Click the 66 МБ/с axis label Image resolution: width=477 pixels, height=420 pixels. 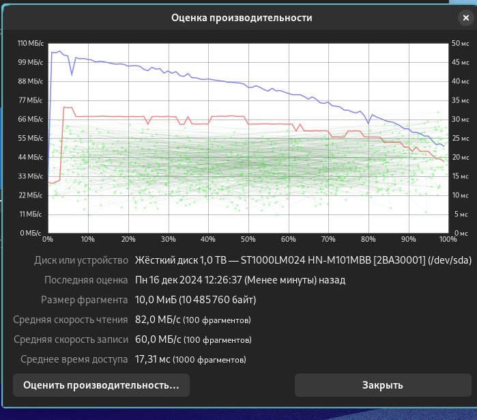click(31, 120)
